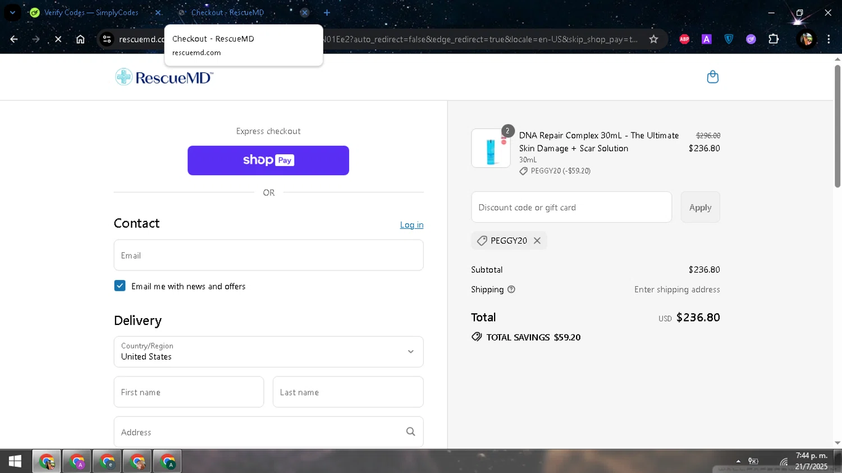842x473 pixels.
Task: Open Chrome three-dot menu
Action: click(x=829, y=39)
